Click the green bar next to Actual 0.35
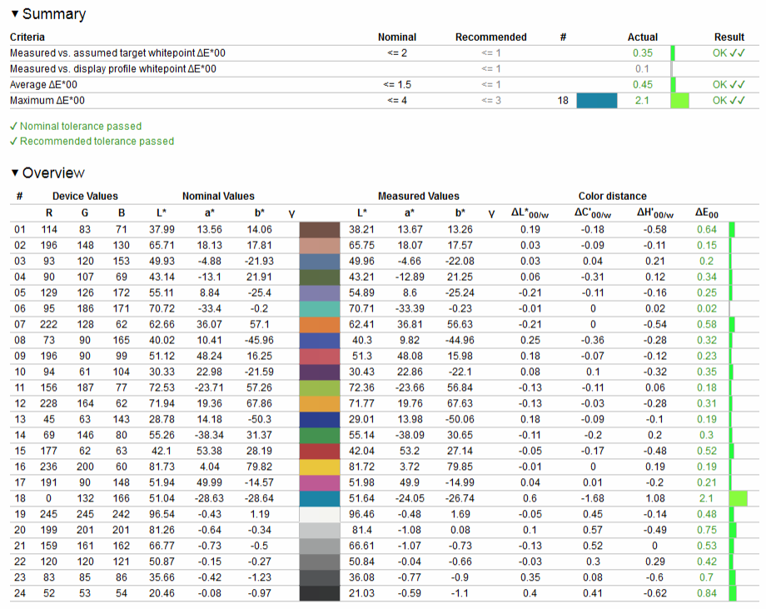This screenshot has width=766, height=609. (673, 53)
